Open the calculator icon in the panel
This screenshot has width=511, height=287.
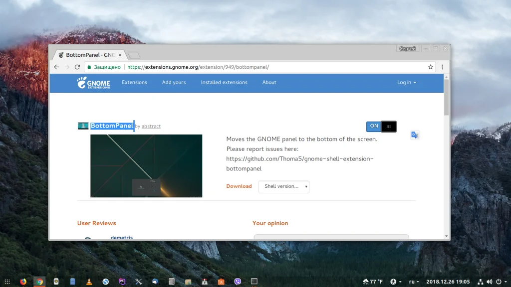click(x=172, y=282)
